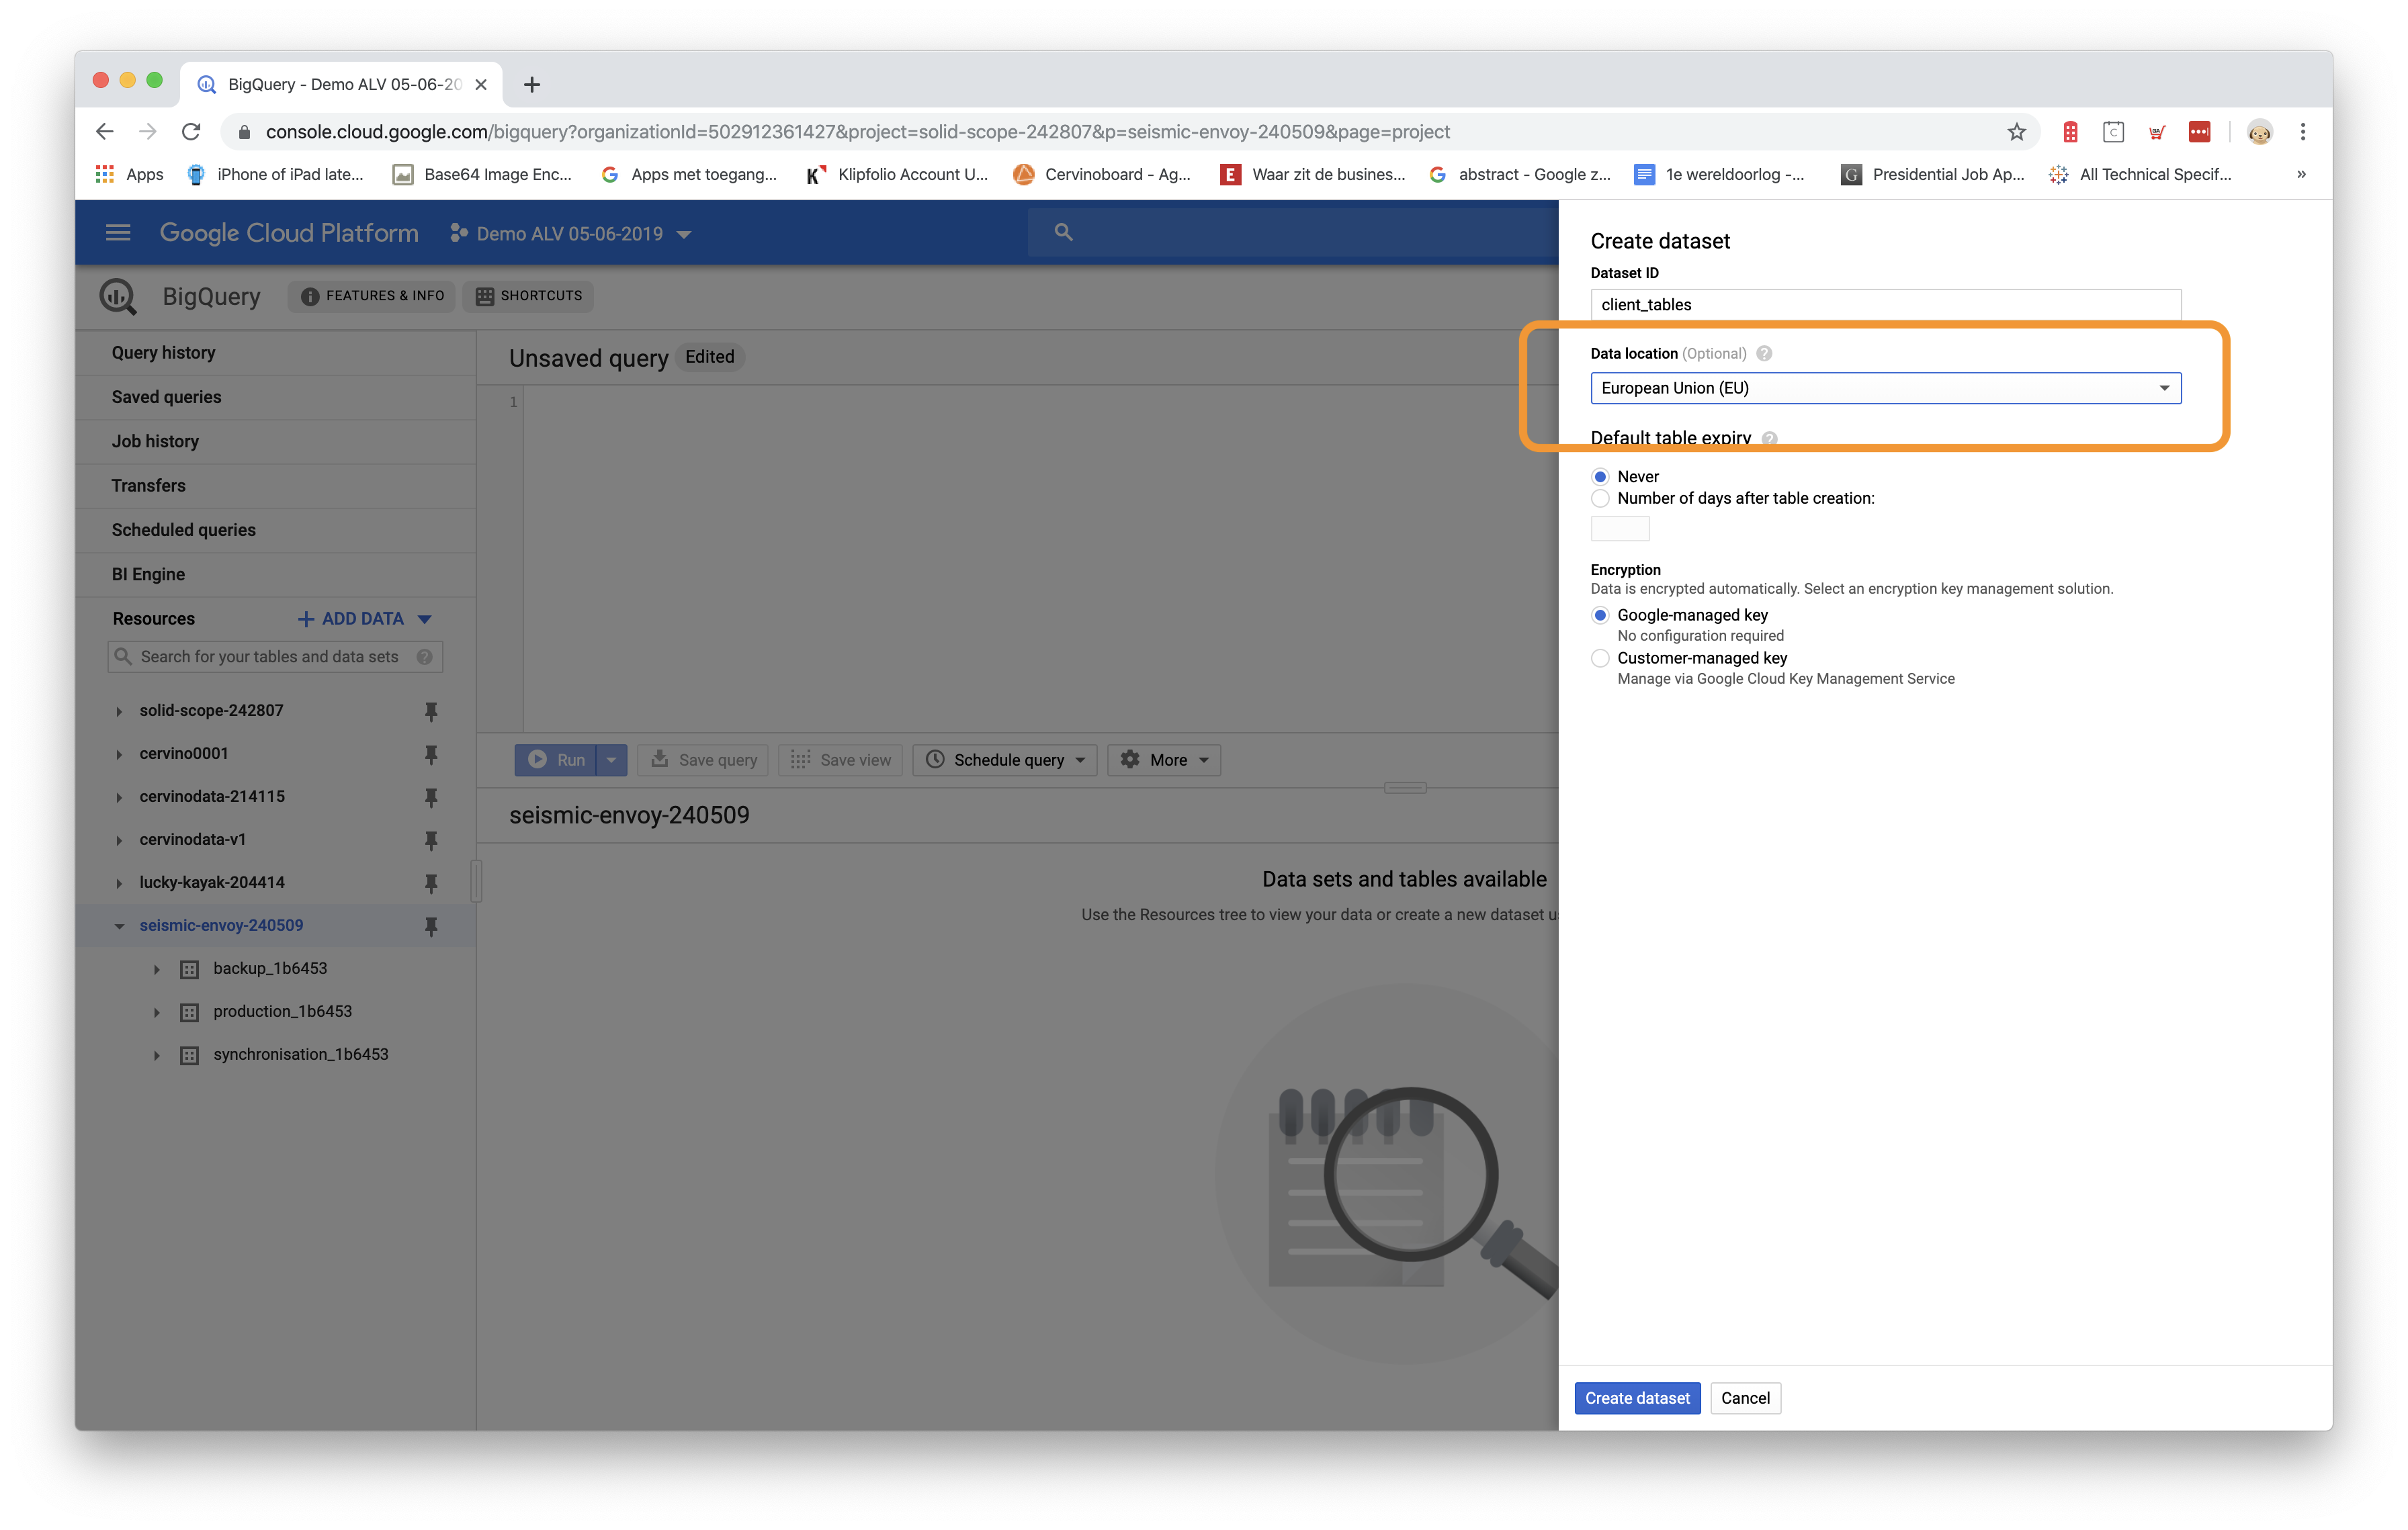Open a new browser tab with plus
Screen dimensions: 2408x1530
coord(532,85)
